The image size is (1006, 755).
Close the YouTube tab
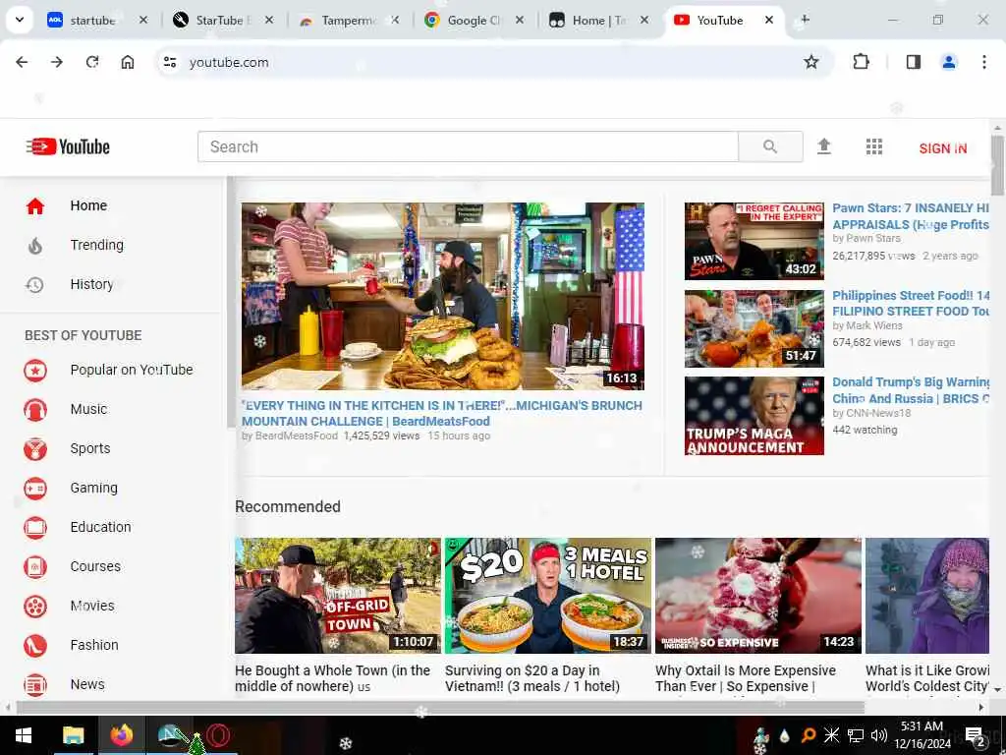pos(768,21)
